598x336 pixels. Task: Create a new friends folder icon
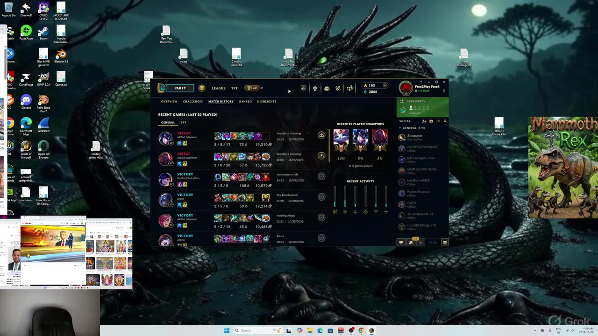(x=431, y=121)
